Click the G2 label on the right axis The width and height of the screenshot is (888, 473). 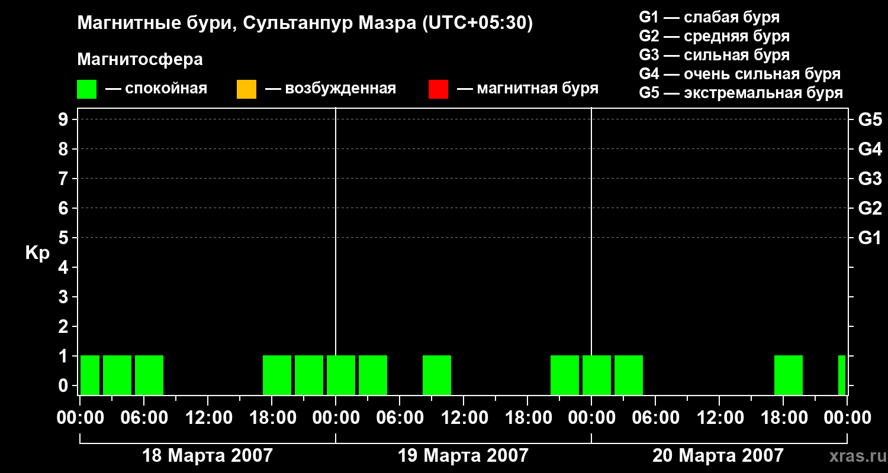click(x=870, y=208)
